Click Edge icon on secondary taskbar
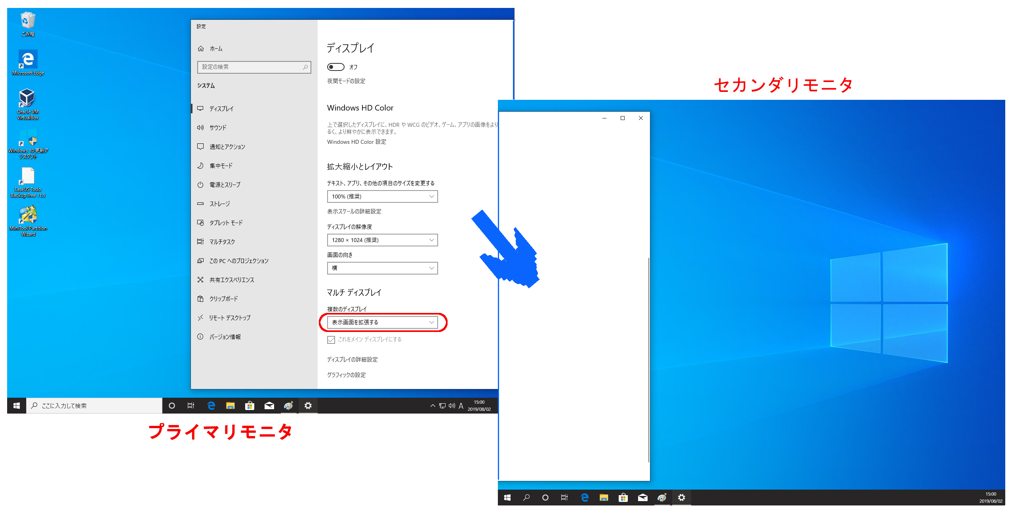The height and width of the screenshot is (511, 1010). point(585,498)
